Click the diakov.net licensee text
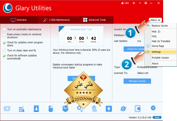The width and height of the screenshot is (177, 121). coord(143,73)
